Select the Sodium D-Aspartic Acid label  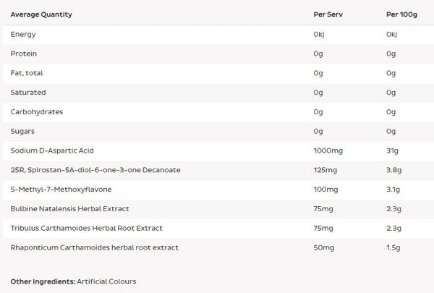pyautogui.click(x=51, y=150)
